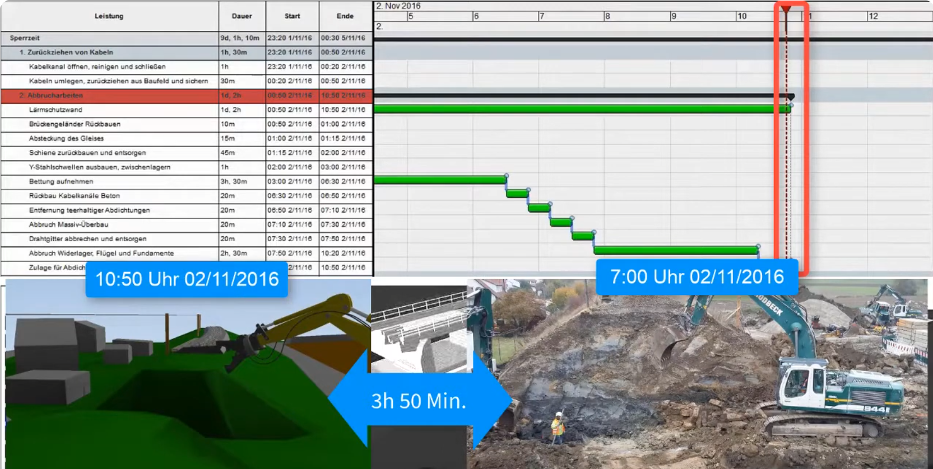Select the Abbruch Widerlager Gantt bar
This screenshot has width=933, height=469.
(x=675, y=250)
